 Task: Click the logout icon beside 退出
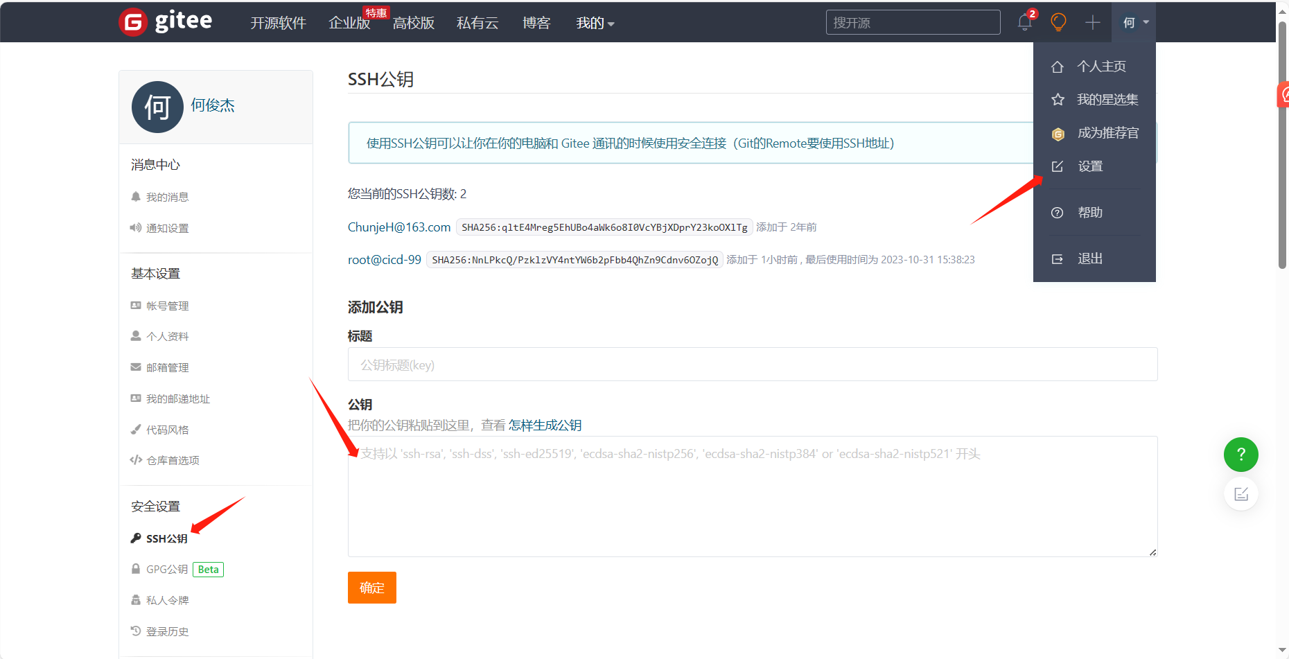[x=1058, y=259]
